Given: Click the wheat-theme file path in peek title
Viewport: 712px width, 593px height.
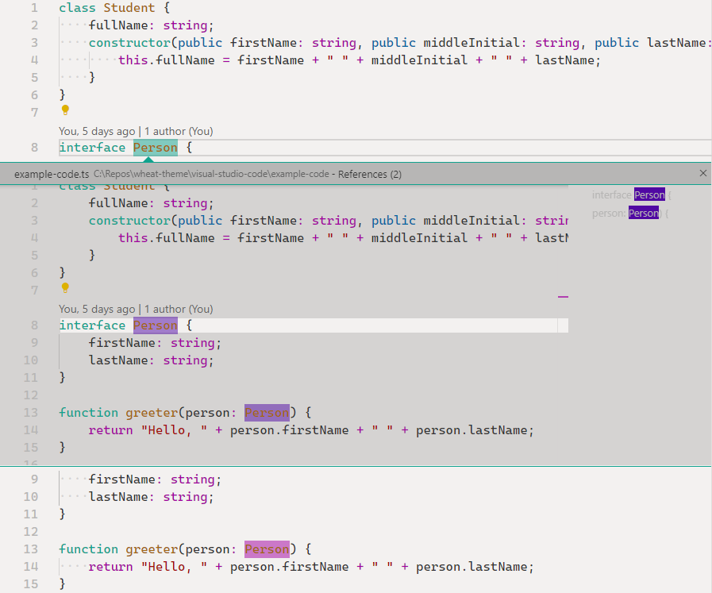Looking at the screenshot, I should pyautogui.click(x=211, y=175).
